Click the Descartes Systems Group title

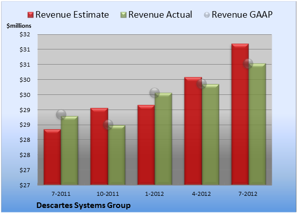83,205
